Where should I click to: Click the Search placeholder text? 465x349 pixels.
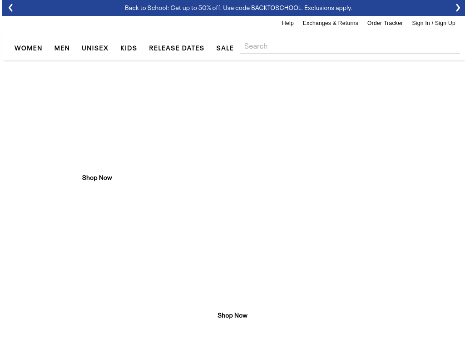click(256, 46)
